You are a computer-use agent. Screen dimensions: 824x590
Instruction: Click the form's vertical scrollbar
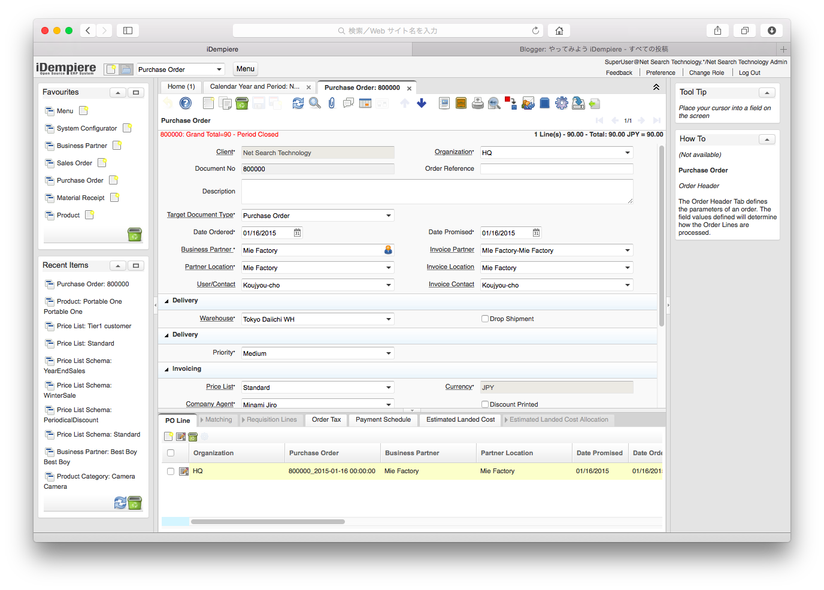point(662,236)
